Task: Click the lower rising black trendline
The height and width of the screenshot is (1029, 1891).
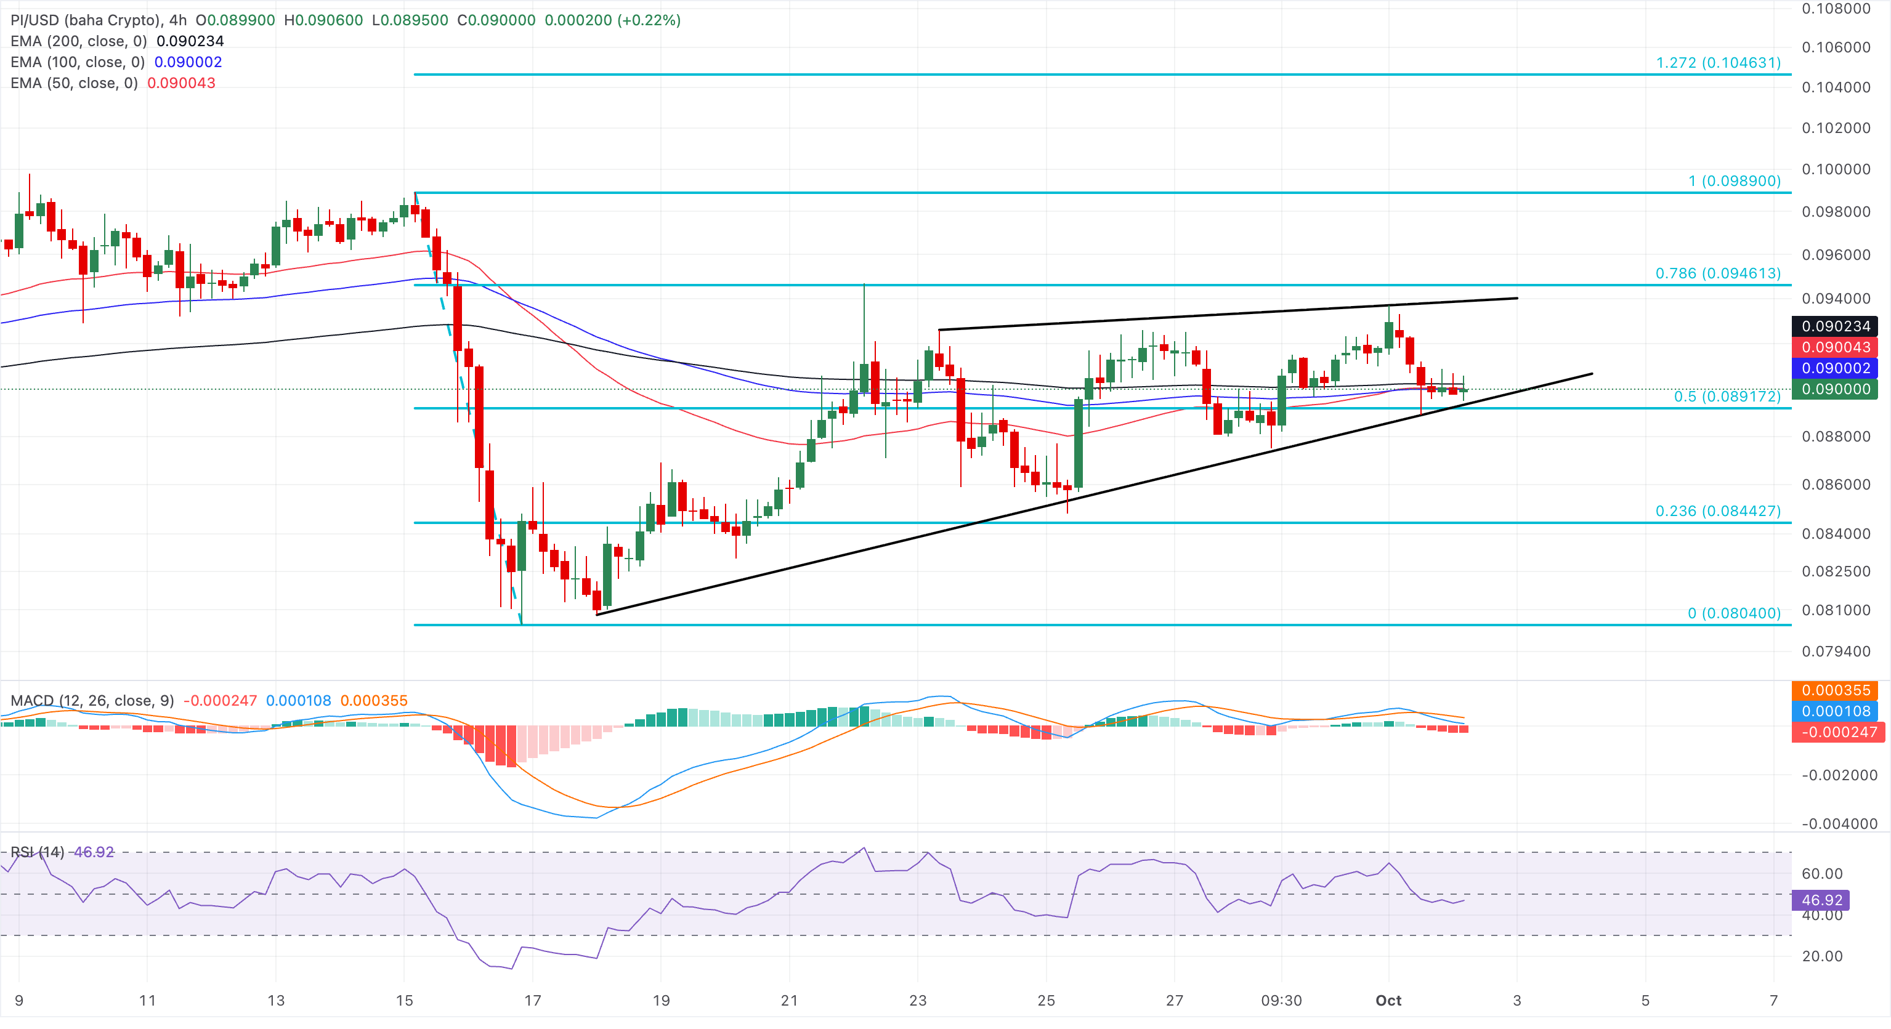Action: coord(1094,494)
